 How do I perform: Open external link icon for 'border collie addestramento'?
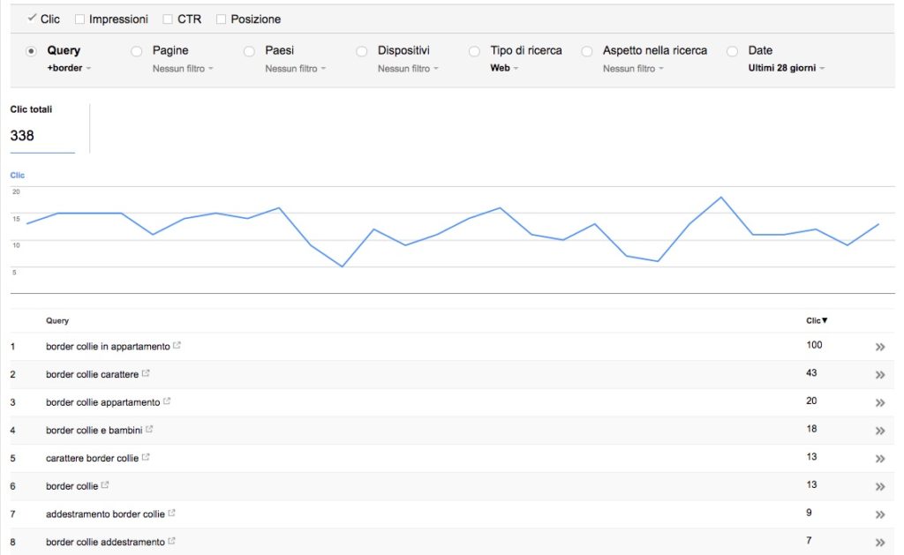pyautogui.click(x=172, y=541)
